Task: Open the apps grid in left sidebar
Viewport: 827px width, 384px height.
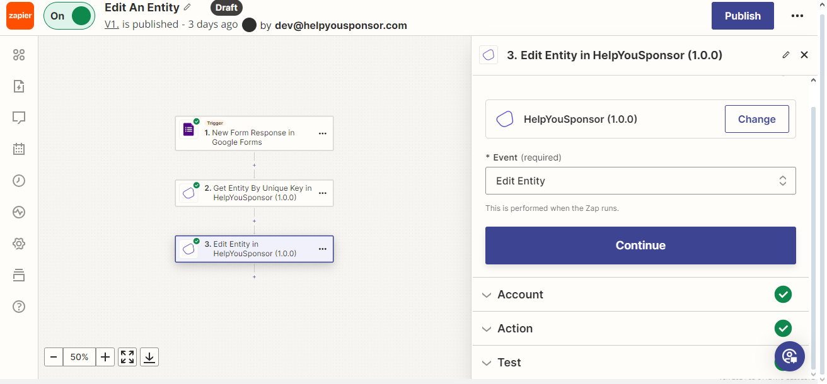Action: [19, 55]
